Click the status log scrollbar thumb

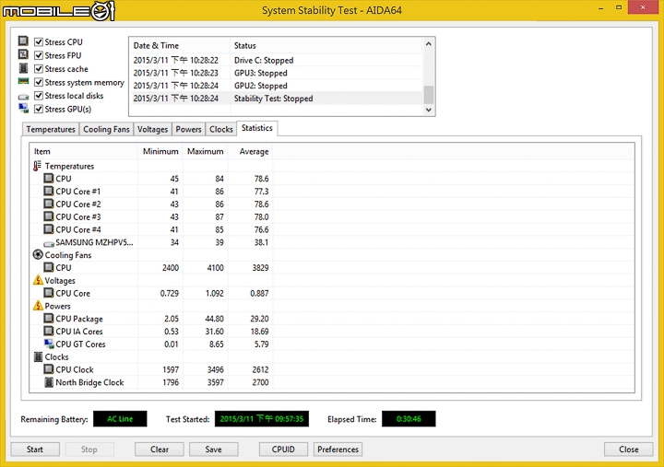tap(429, 95)
